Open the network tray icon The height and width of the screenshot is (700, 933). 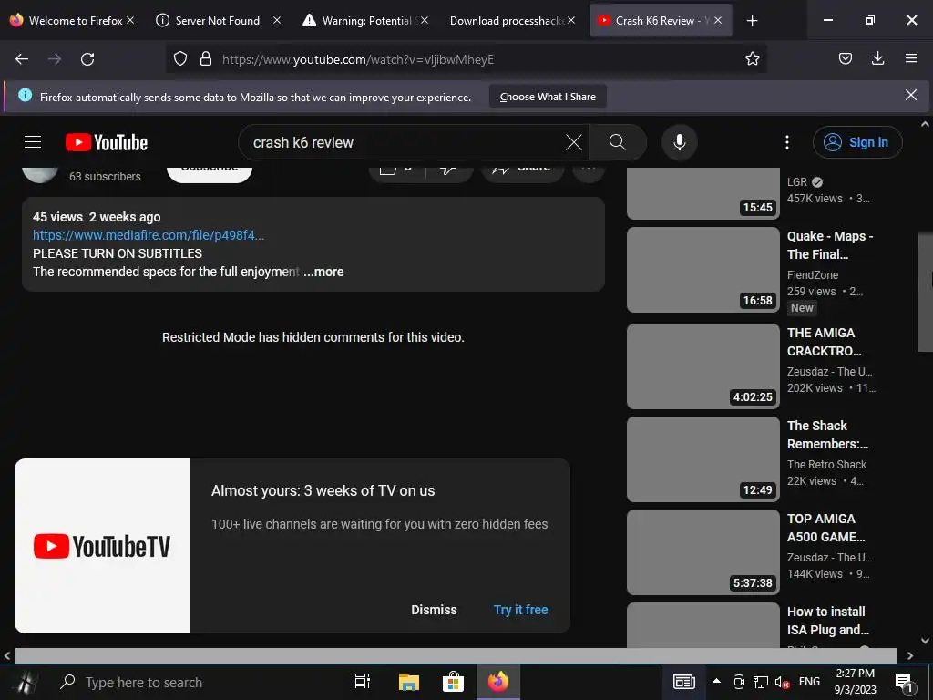(x=761, y=682)
